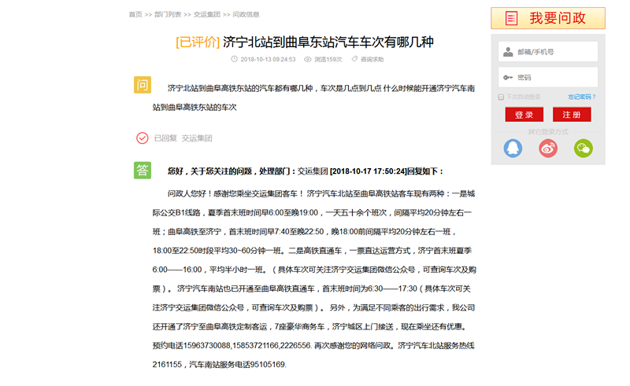The height and width of the screenshot is (386, 630).
Task: Focus the 密码 input field
Action: (x=548, y=78)
